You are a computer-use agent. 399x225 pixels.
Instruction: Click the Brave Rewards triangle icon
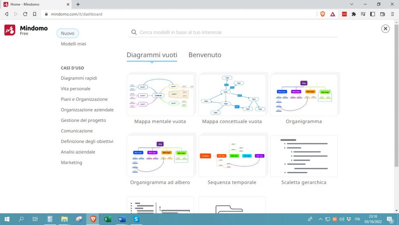point(332,14)
